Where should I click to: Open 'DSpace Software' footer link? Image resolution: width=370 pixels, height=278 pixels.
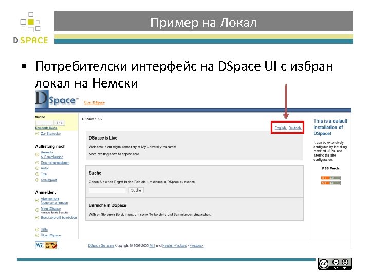point(101,246)
